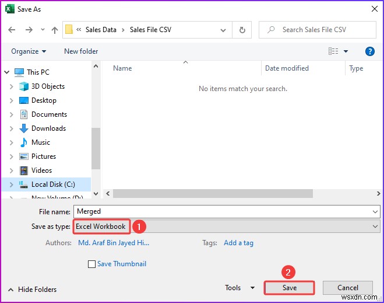
Task: Click the Cancel button
Action: click(x=347, y=288)
